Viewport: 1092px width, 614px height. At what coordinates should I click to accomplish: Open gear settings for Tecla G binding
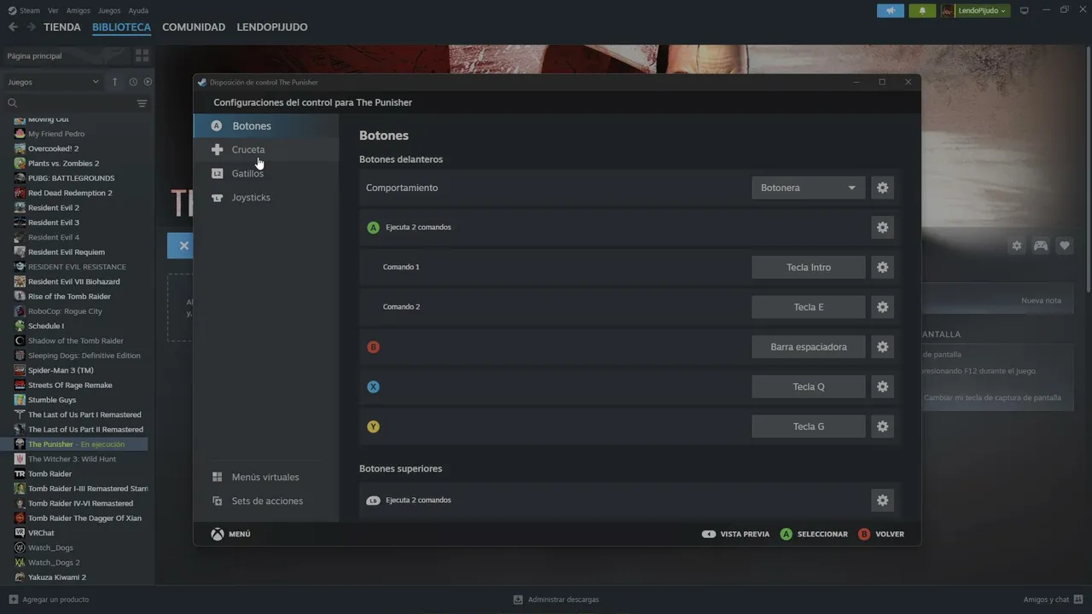882,426
